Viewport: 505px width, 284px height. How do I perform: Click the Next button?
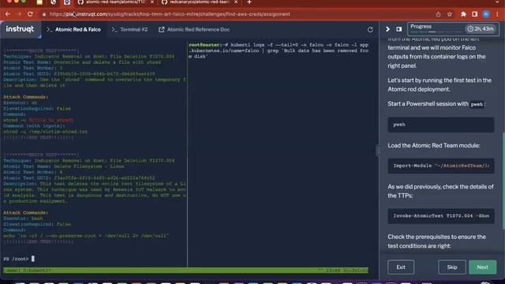[x=482, y=267]
